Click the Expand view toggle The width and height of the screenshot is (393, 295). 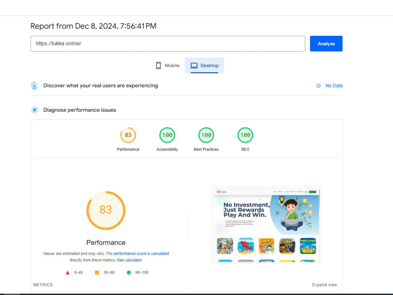pyautogui.click(x=324, y=285)
